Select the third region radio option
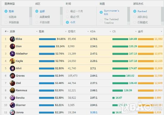This screenshot has height=115, width=164. coord(37,22)
